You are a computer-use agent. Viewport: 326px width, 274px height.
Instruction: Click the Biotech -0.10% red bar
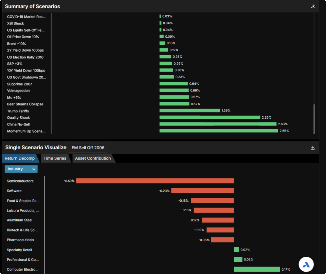coord(220,230)
